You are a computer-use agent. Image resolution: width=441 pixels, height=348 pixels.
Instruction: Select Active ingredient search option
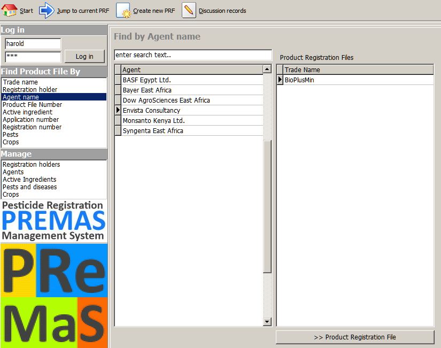27,112
